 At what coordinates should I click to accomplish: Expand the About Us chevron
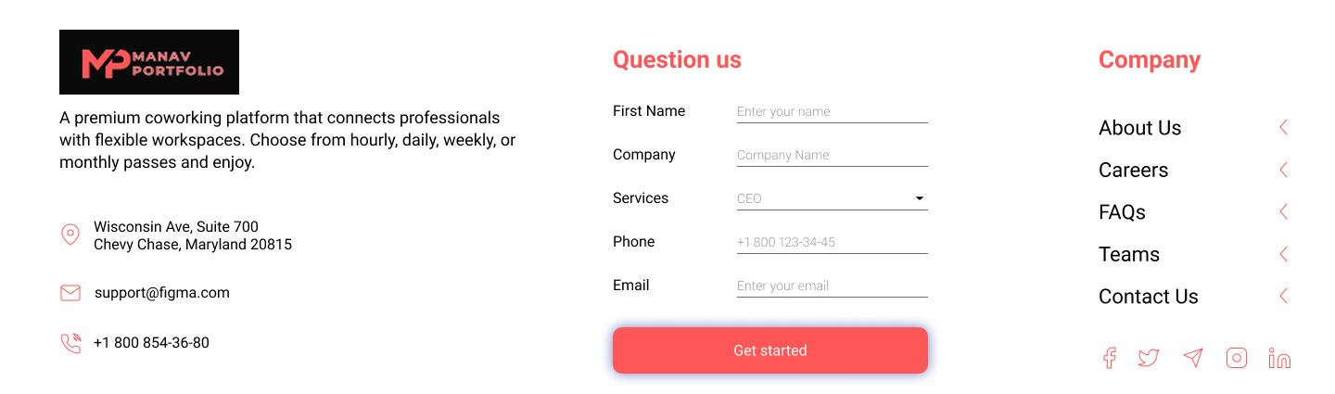1284,127
